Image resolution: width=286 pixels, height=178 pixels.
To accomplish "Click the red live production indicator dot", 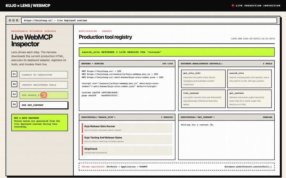I will pos(232,5).
